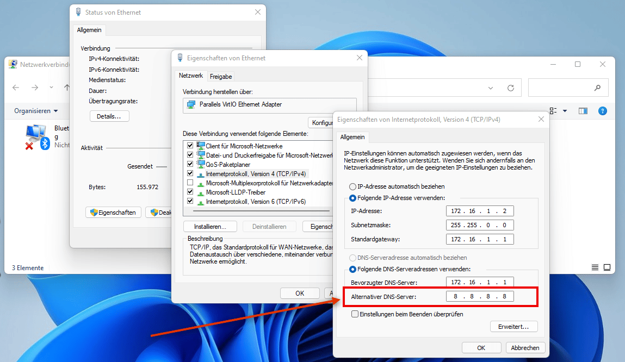Open the address bar history dropdown
This screenshot has height=362, width=625.
pyautogui.click(x=490, y=88)
